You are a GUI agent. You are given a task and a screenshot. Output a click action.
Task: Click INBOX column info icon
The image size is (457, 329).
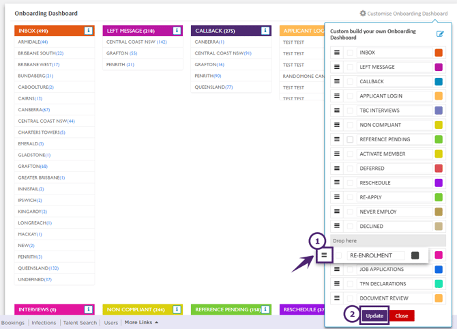click(88, 31)
